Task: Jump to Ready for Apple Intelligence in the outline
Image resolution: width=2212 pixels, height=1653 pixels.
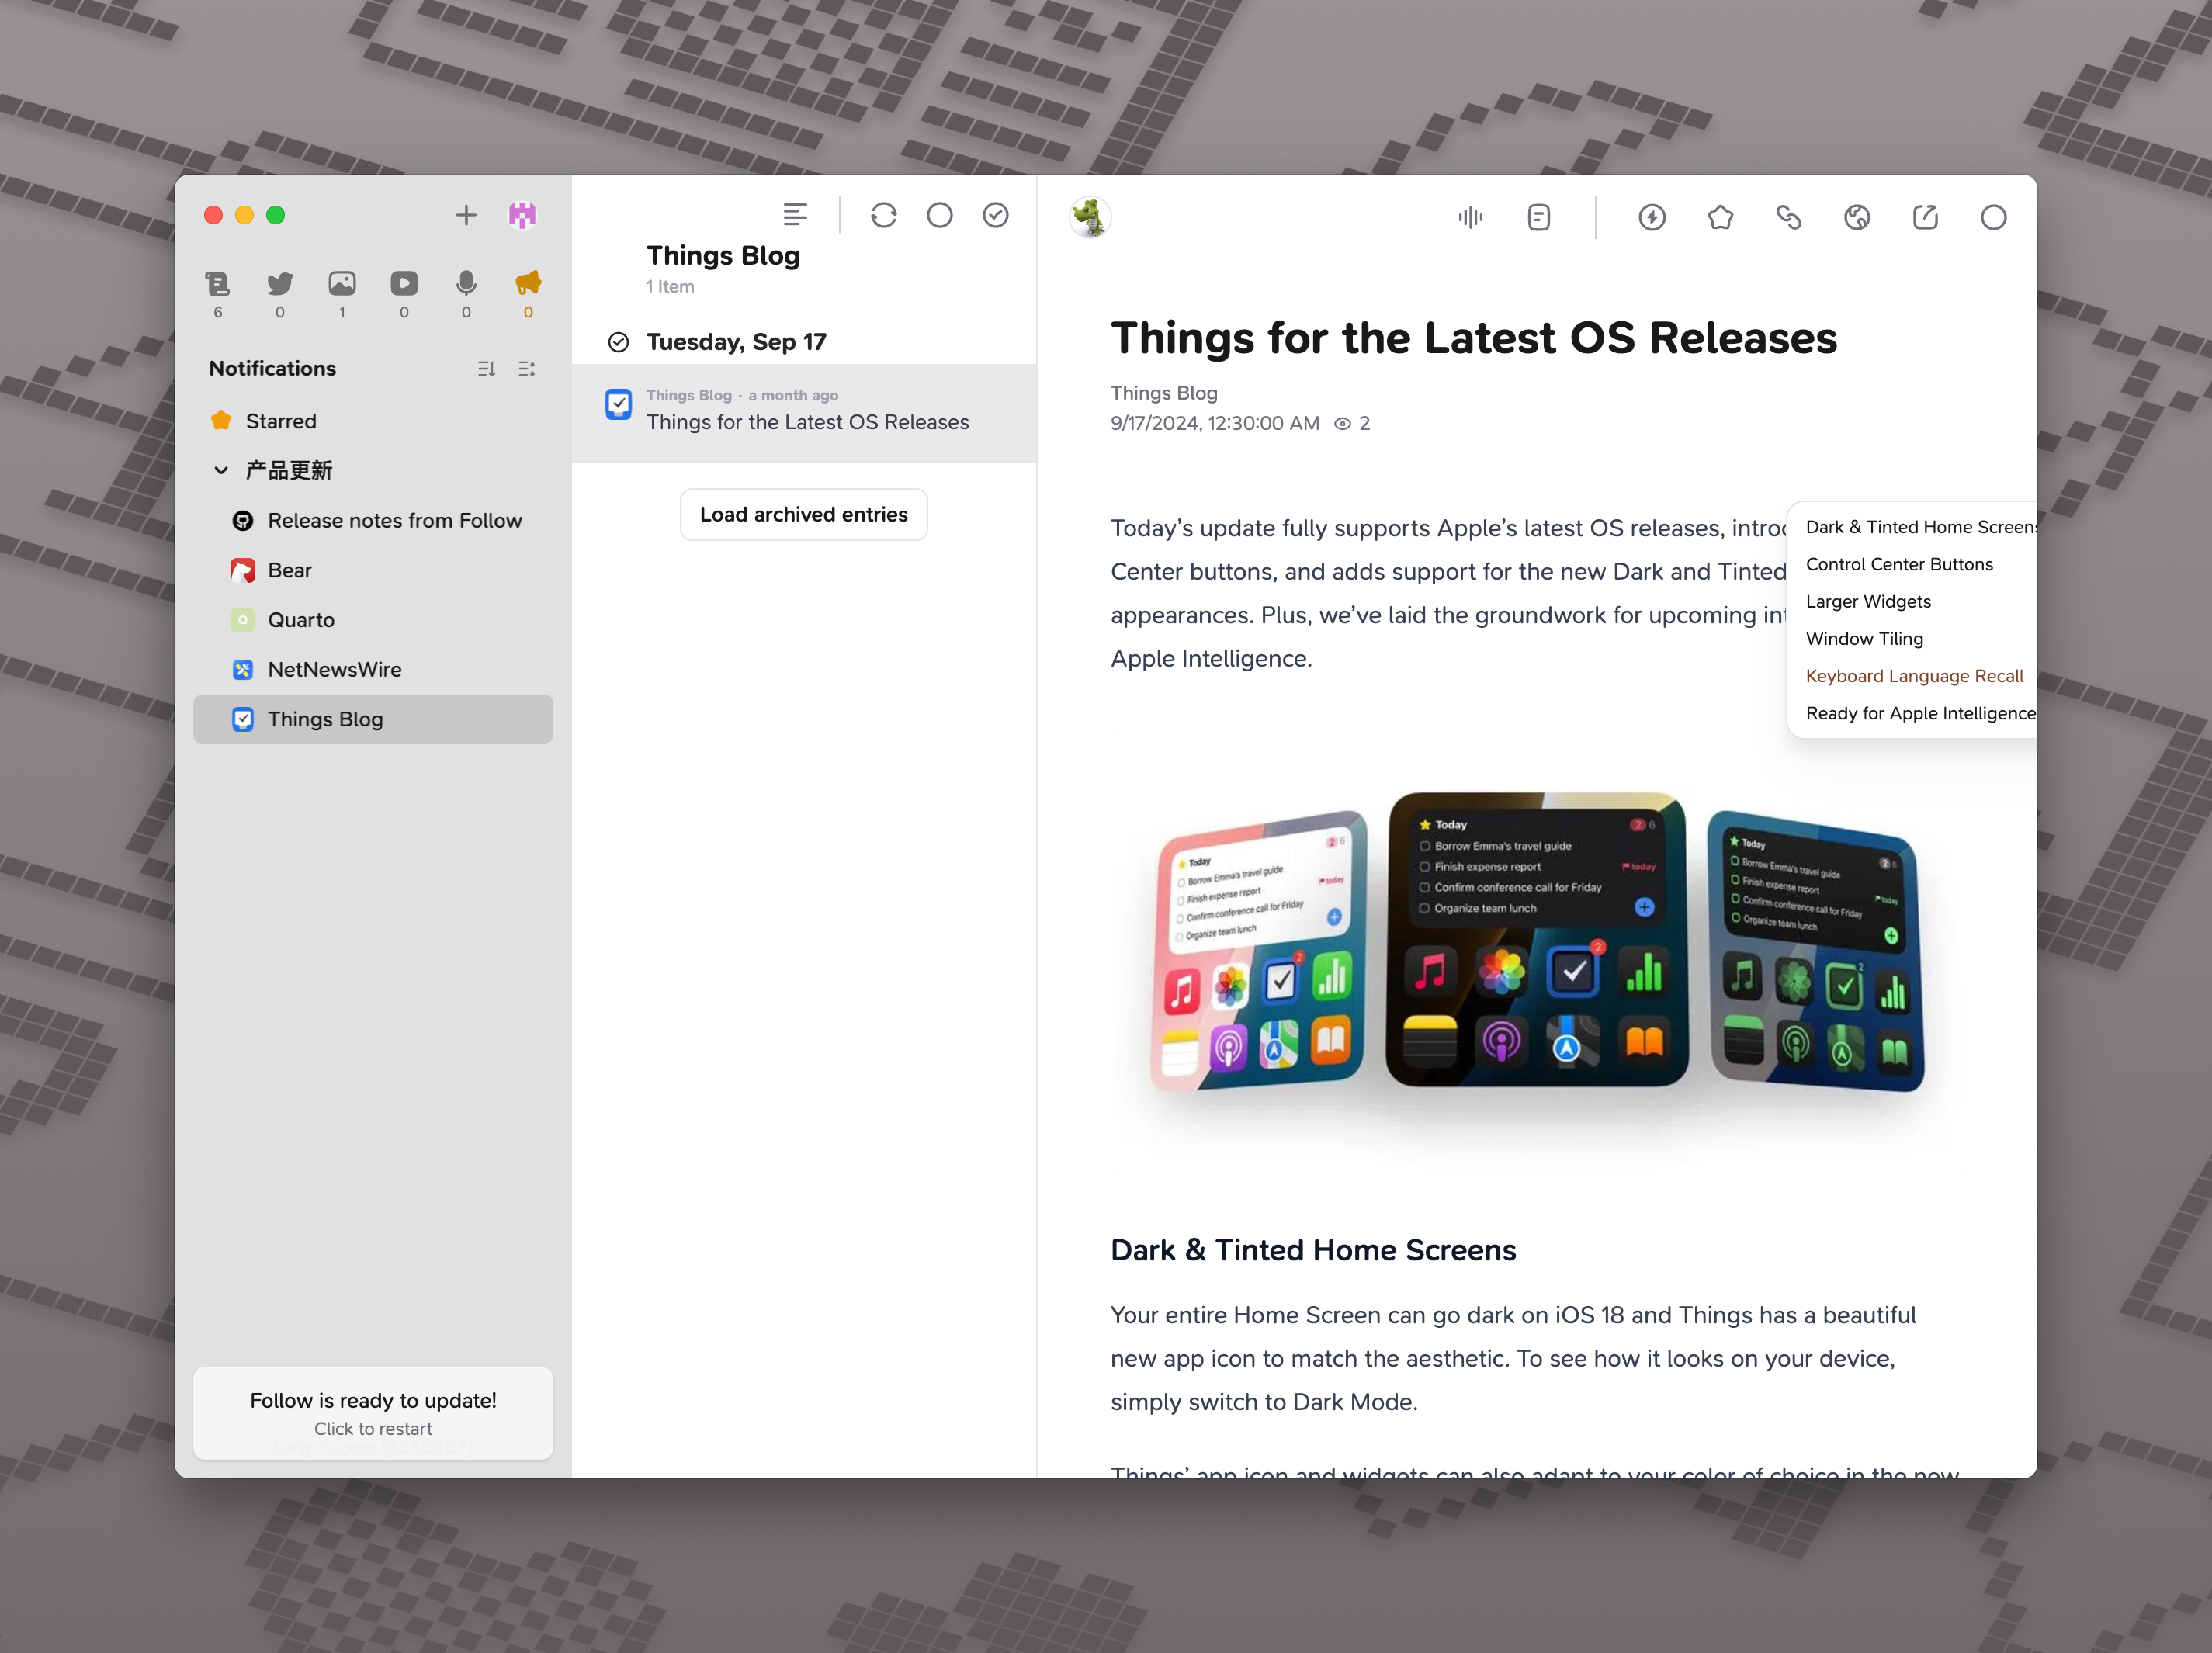Action: [x=1921, y=713]
